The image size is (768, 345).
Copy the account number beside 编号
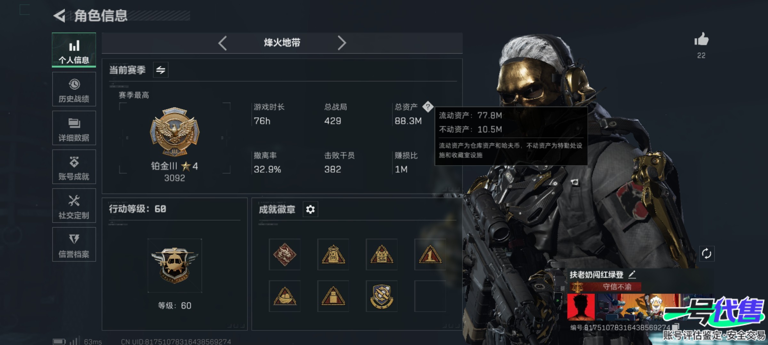point(676,327)
